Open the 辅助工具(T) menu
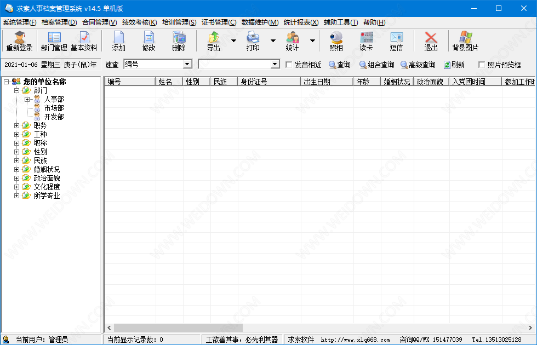 point(341,22)
